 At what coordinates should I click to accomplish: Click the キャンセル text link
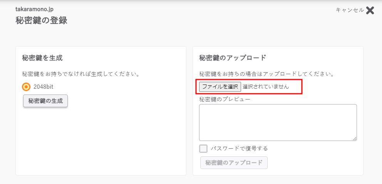click(350, 10)
